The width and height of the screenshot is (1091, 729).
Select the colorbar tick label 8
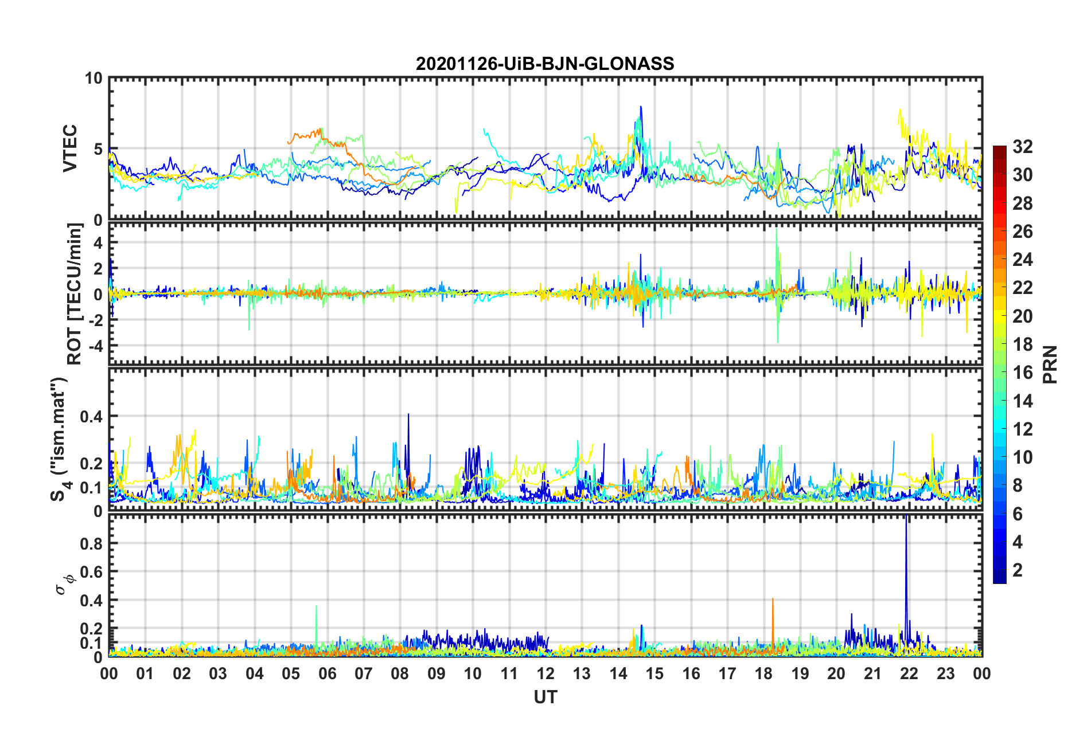1018,485
